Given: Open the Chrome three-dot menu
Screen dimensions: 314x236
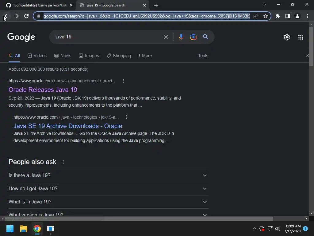Looking at the screenshot, I should (307, 16).
